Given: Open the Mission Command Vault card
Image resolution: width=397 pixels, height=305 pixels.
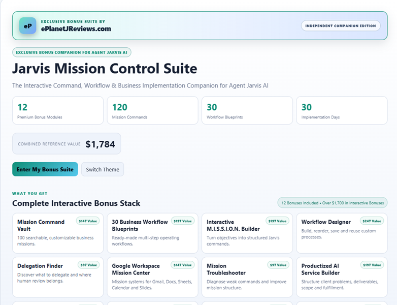Looking at the screenshot, I should (58, 233).
